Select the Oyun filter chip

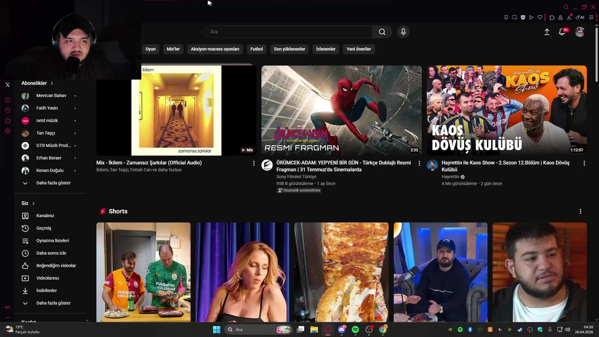click(150, 49)
